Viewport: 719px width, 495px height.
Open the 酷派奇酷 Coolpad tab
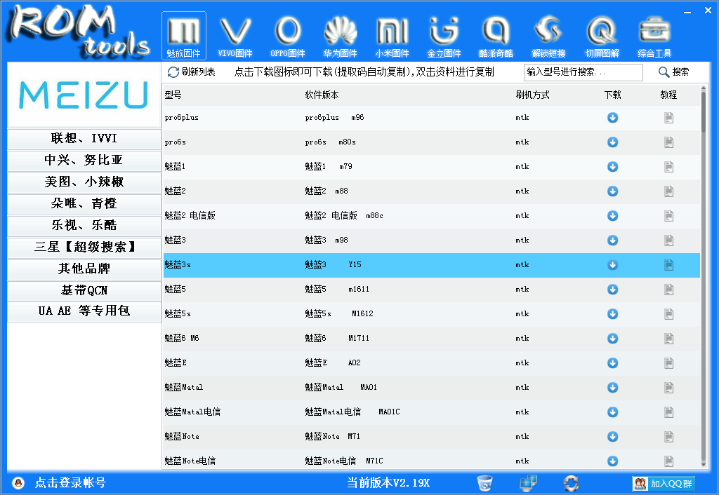pyautogui.click(x=496, y=36)
